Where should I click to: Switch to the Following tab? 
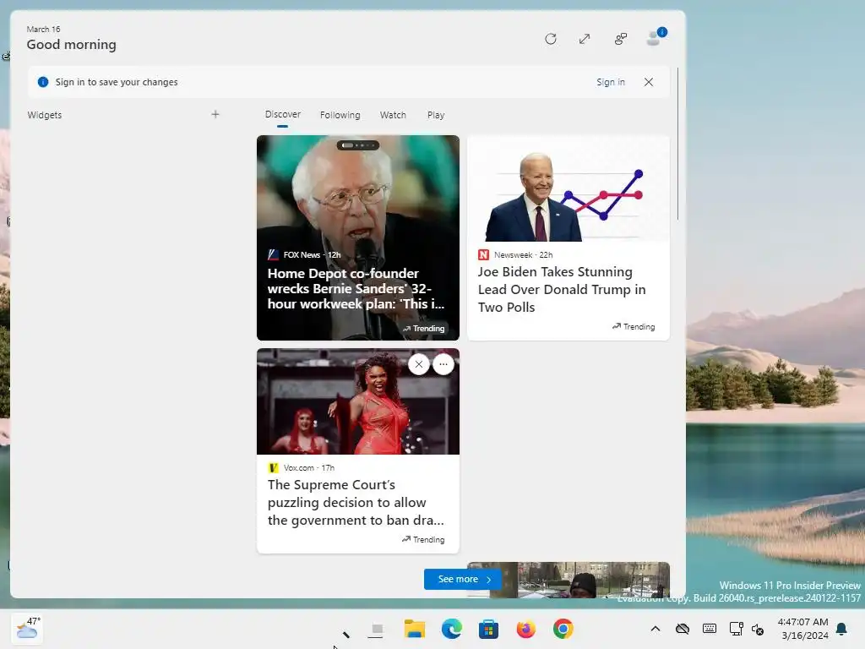340,115
